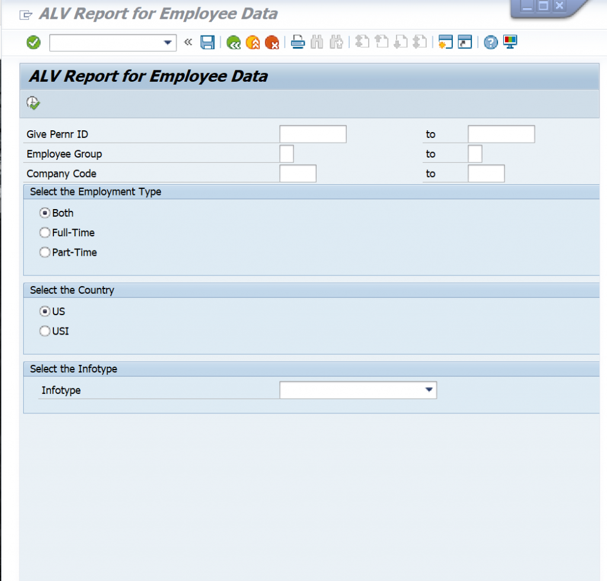Select the US country radio button
This screenshot has width=607, height=581.
tap(45, 312)
